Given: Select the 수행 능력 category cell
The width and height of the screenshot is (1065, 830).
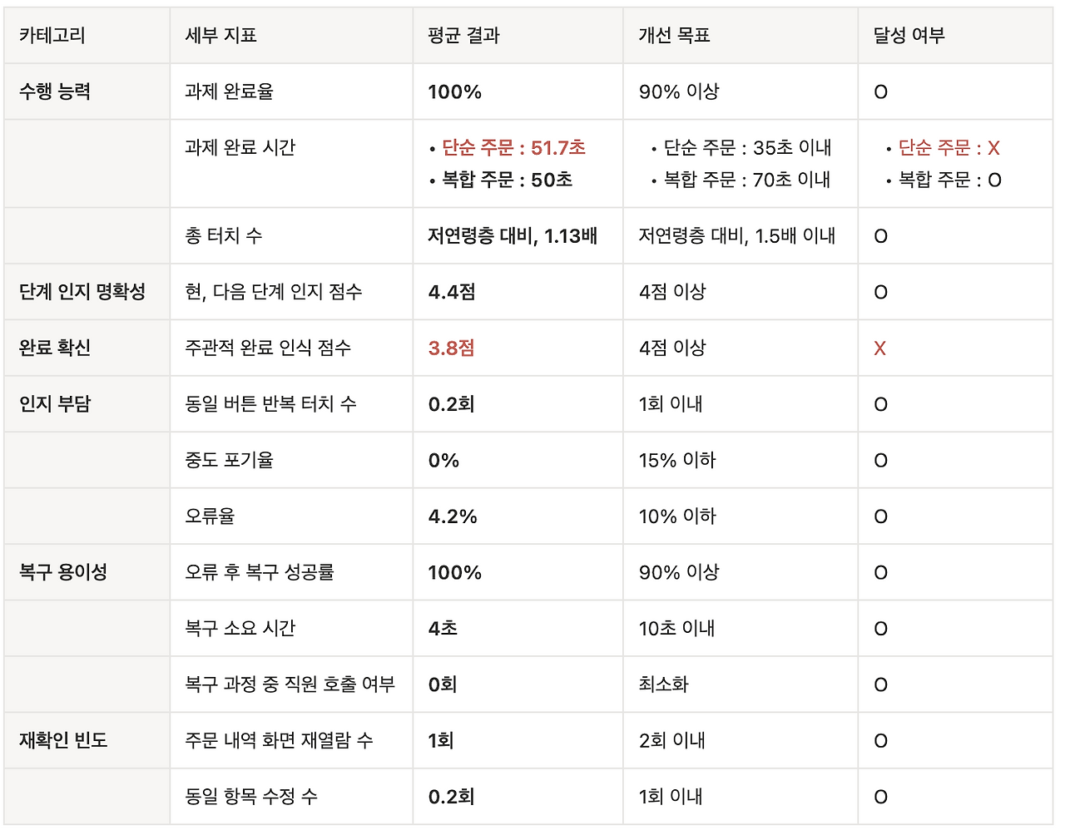Looking at the screenshot, I should point(87,91).
